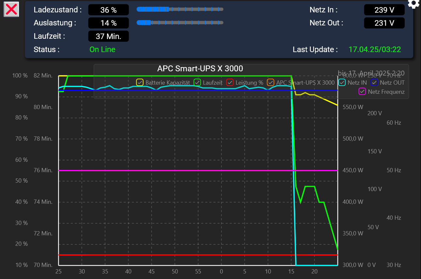Click the Status : label

pyautogui.click(x=47, y=49)
